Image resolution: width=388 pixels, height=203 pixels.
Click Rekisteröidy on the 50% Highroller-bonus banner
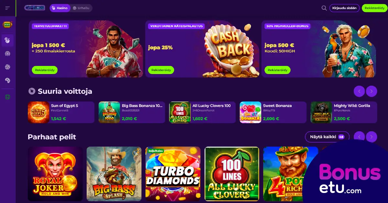tap(277, 70)
